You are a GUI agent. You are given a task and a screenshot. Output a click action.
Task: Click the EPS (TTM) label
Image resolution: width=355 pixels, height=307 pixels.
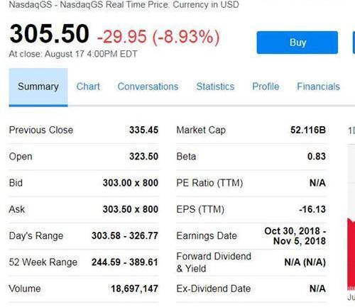200,209
